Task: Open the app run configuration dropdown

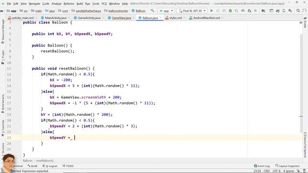Action: [x=166, y=11]
